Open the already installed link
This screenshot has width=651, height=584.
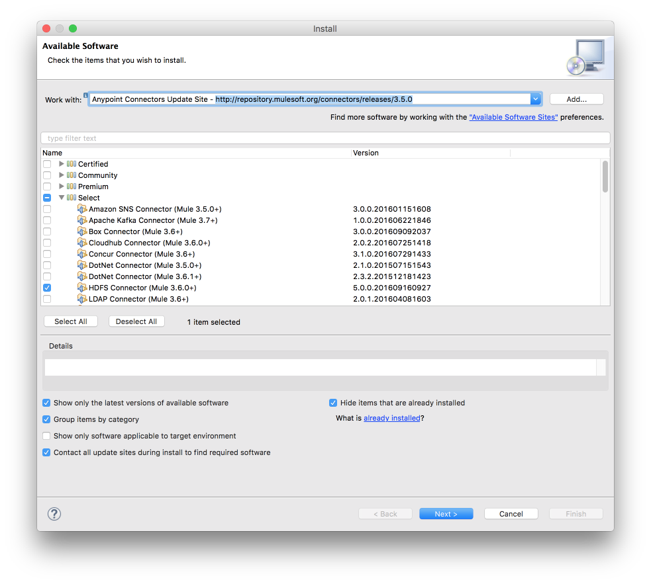coord(392,418)
